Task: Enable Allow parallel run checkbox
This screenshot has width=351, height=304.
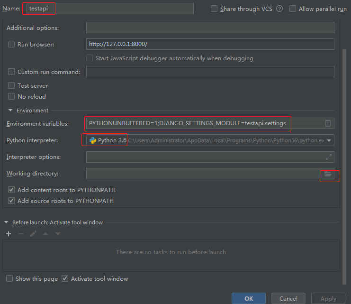Action: click(293, 9)
